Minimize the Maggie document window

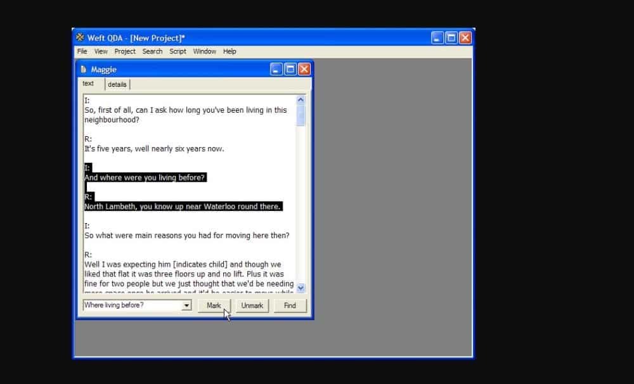276,70
